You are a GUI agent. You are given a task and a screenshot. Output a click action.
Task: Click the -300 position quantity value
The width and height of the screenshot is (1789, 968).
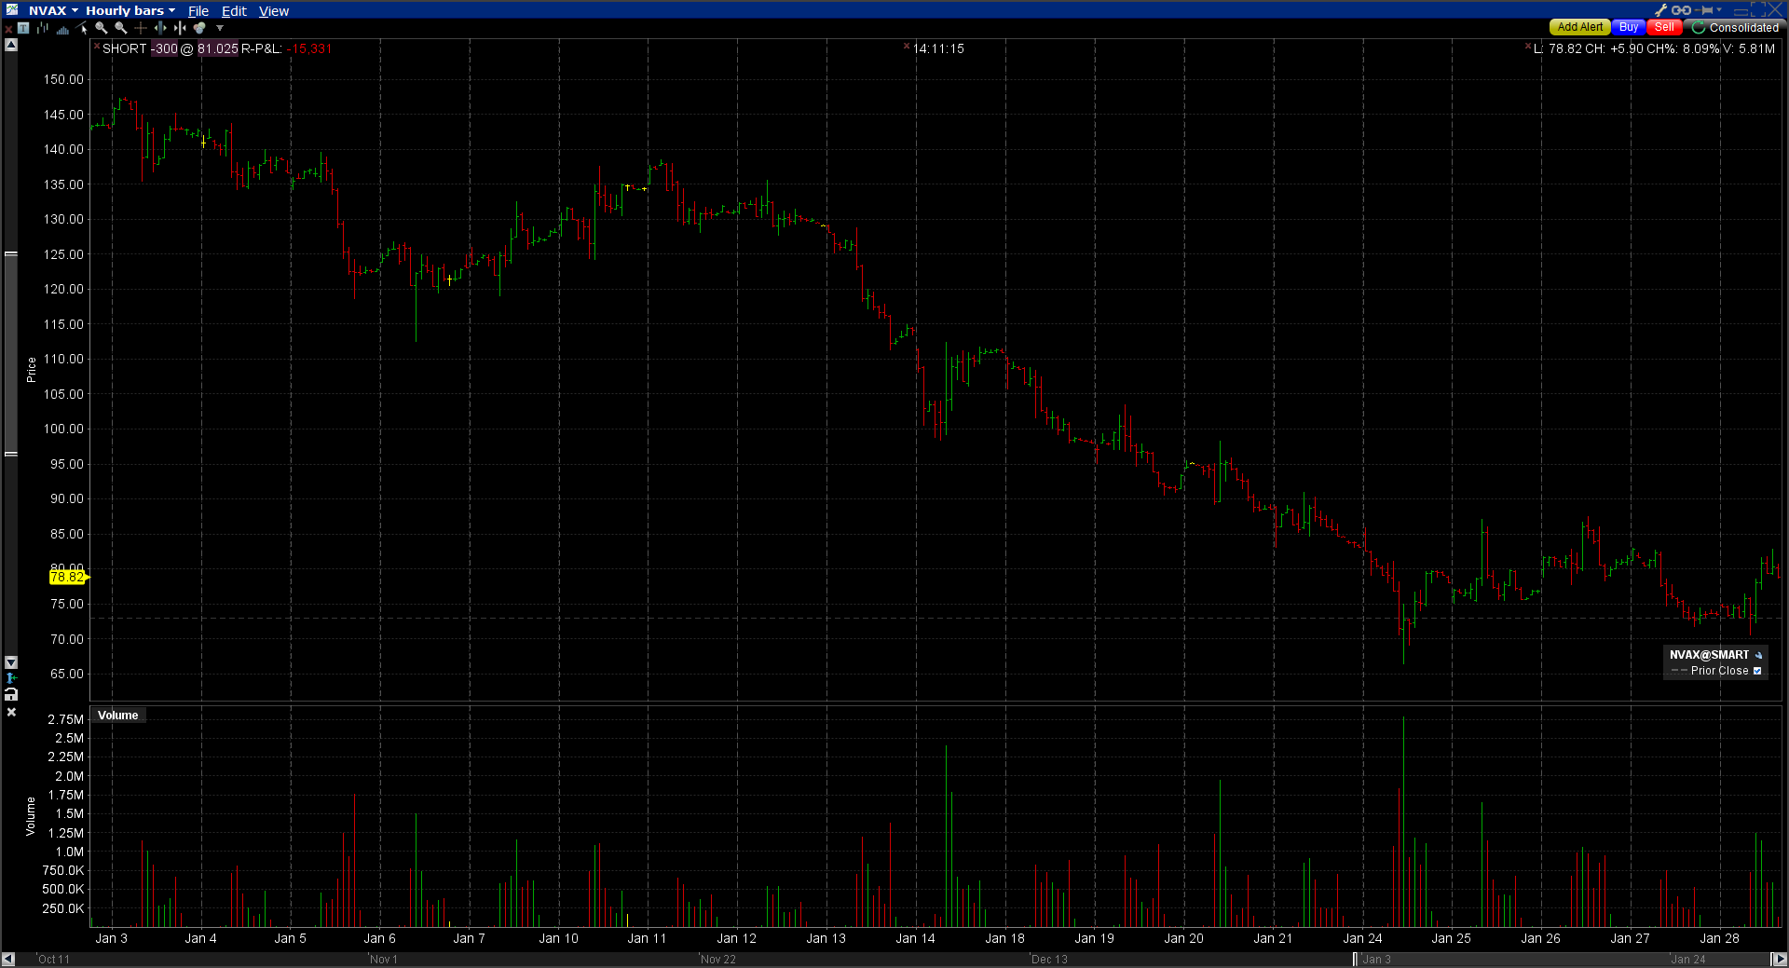point(165,48)
